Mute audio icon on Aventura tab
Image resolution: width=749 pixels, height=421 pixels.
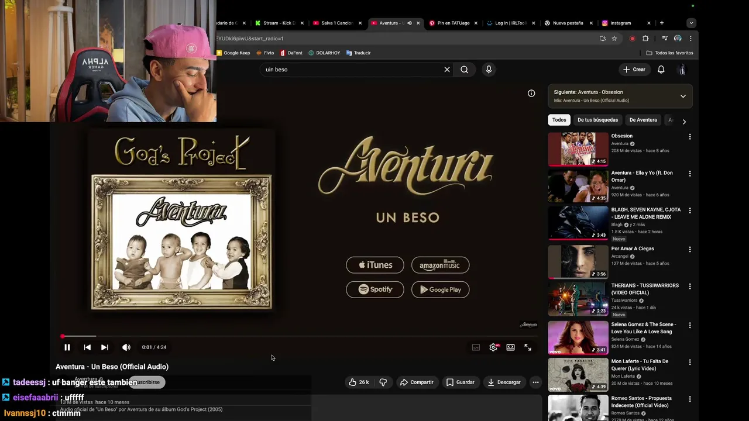(410, 23)
